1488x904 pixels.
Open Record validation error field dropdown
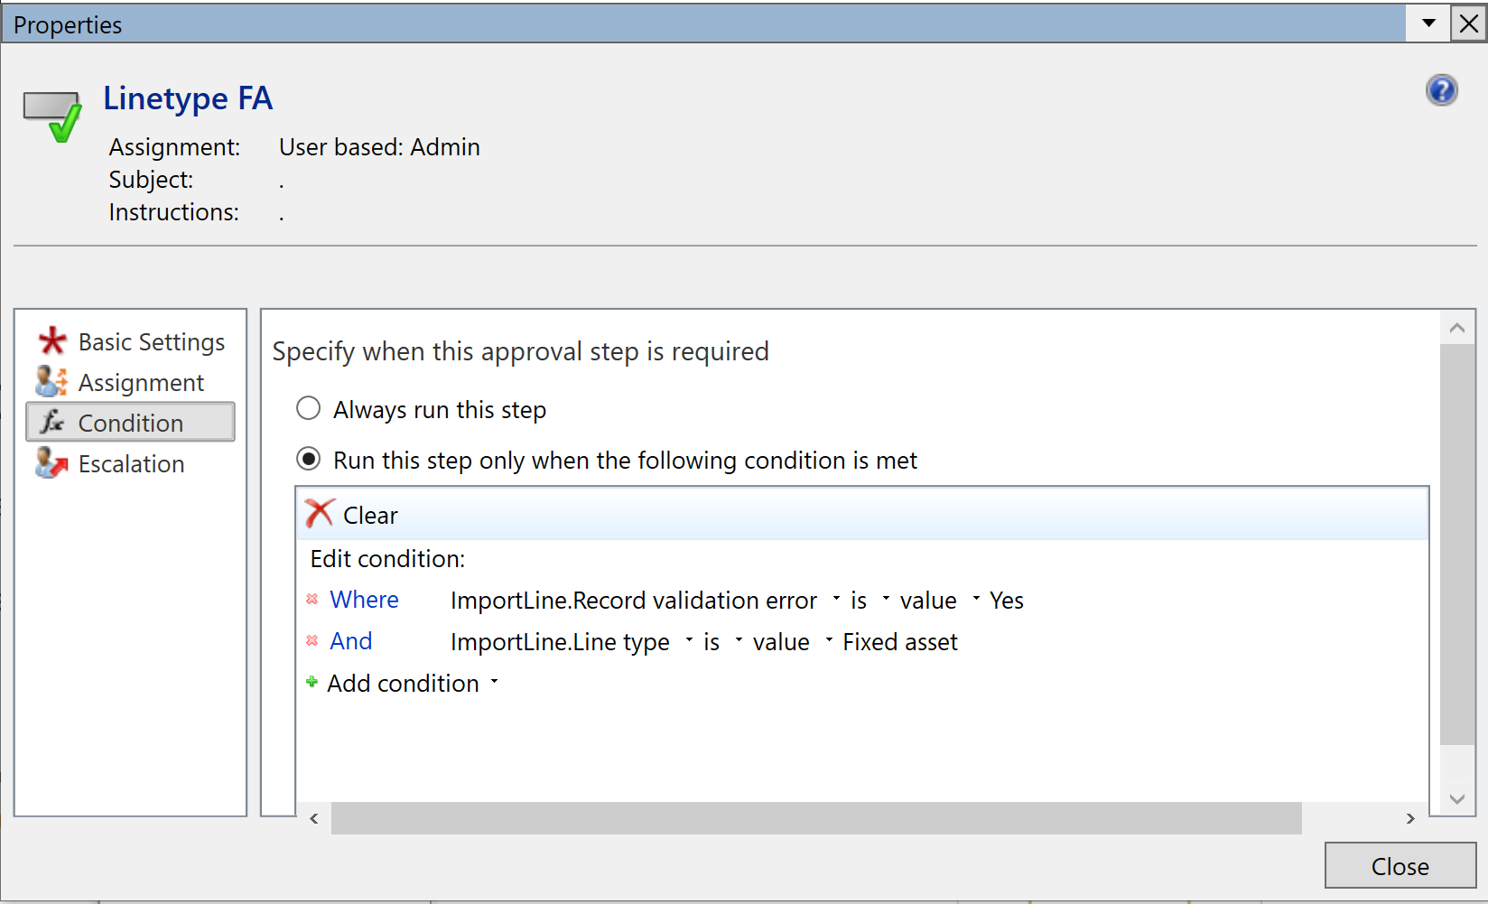pos(836,599)
